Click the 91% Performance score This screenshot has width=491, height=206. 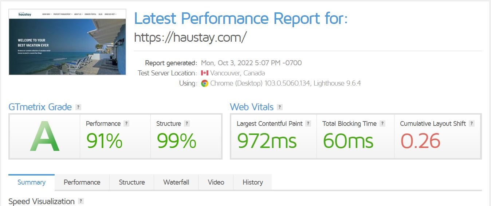coord(104,141)
